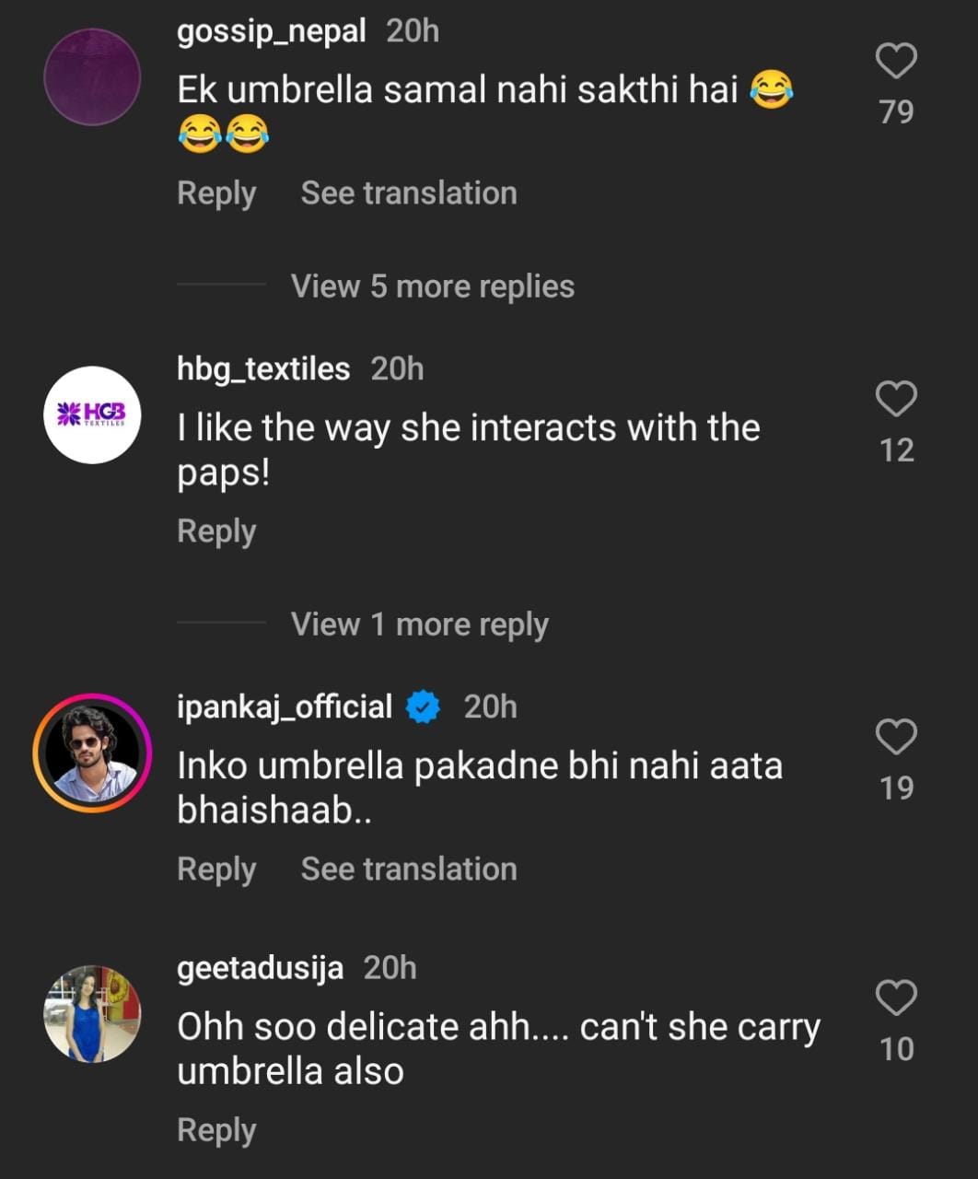This screenshot has width=978, height=1179.
Task: Tap the heart on hbg_textiles comment
Action: pyautogui.click(x=896, y=400)
